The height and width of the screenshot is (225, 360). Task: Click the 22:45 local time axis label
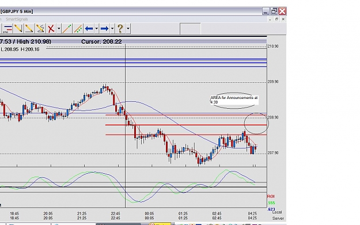pyautogui.click(x=115, y=213)
